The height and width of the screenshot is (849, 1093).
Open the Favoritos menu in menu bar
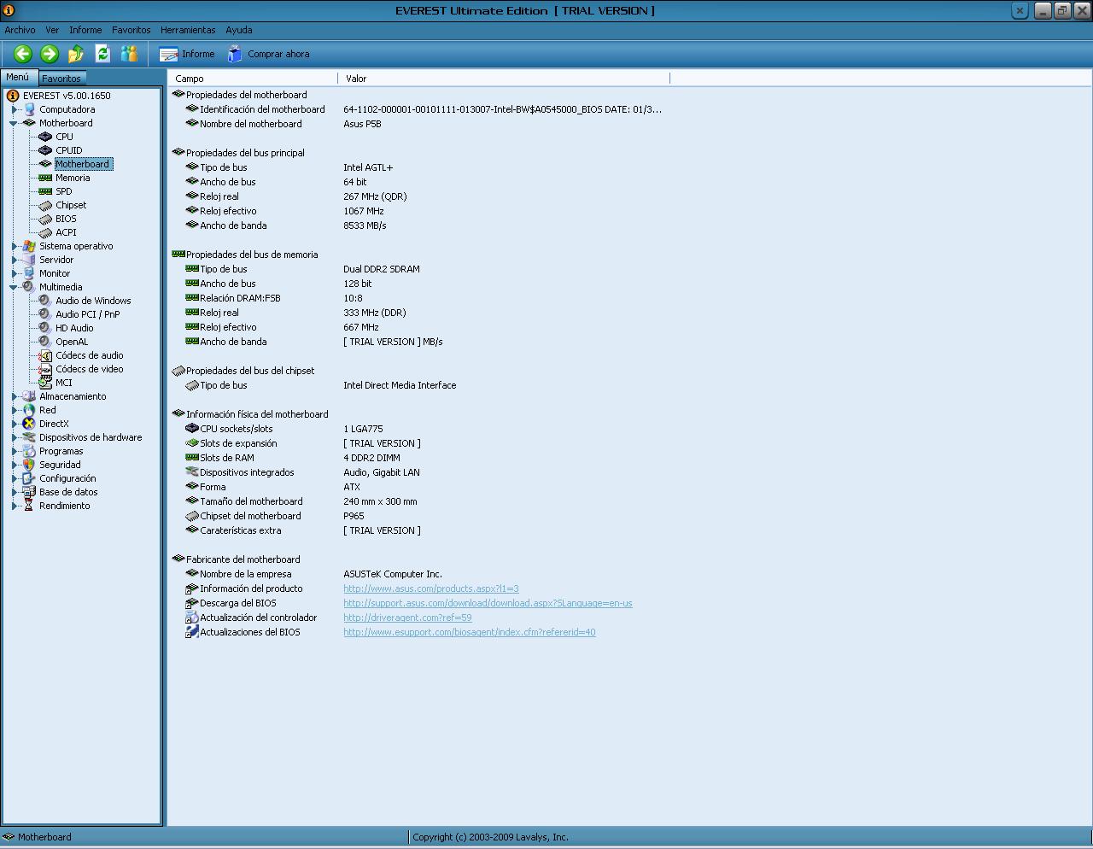click(x=131, y=30)
